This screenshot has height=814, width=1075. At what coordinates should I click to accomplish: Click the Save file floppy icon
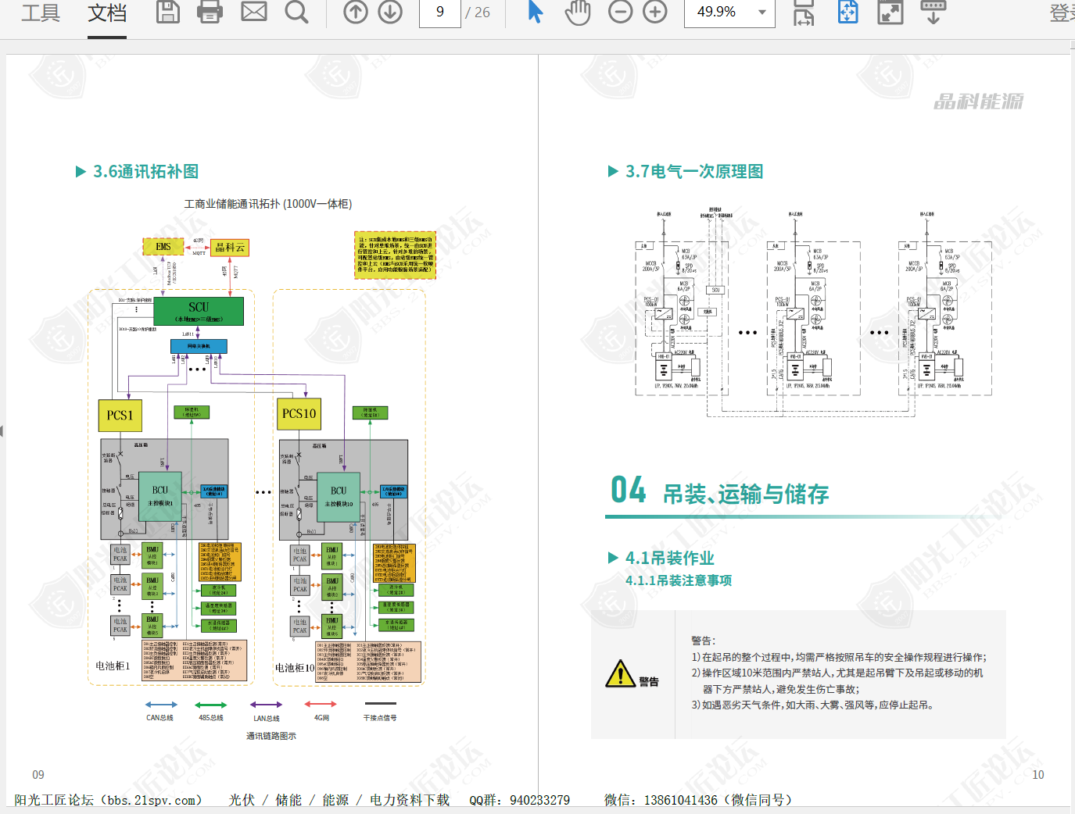click(168, 12)
